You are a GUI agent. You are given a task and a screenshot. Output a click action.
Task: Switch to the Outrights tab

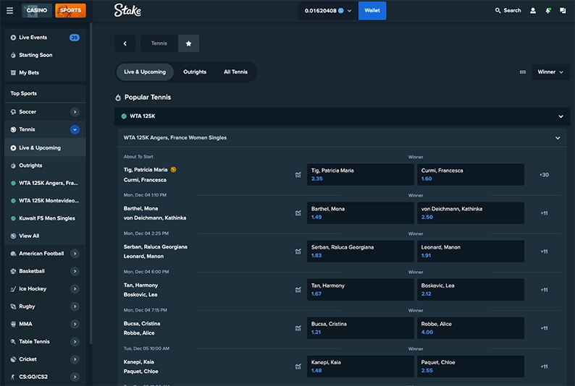pyautogui.click(x=195, y=72)
